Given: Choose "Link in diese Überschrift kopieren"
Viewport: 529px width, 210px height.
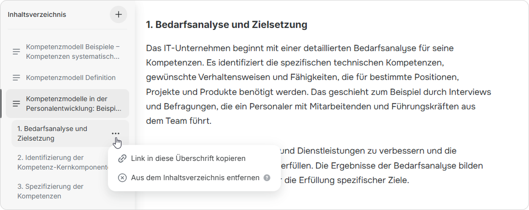Looking at the screenshot, I should (x=188, y=158).
